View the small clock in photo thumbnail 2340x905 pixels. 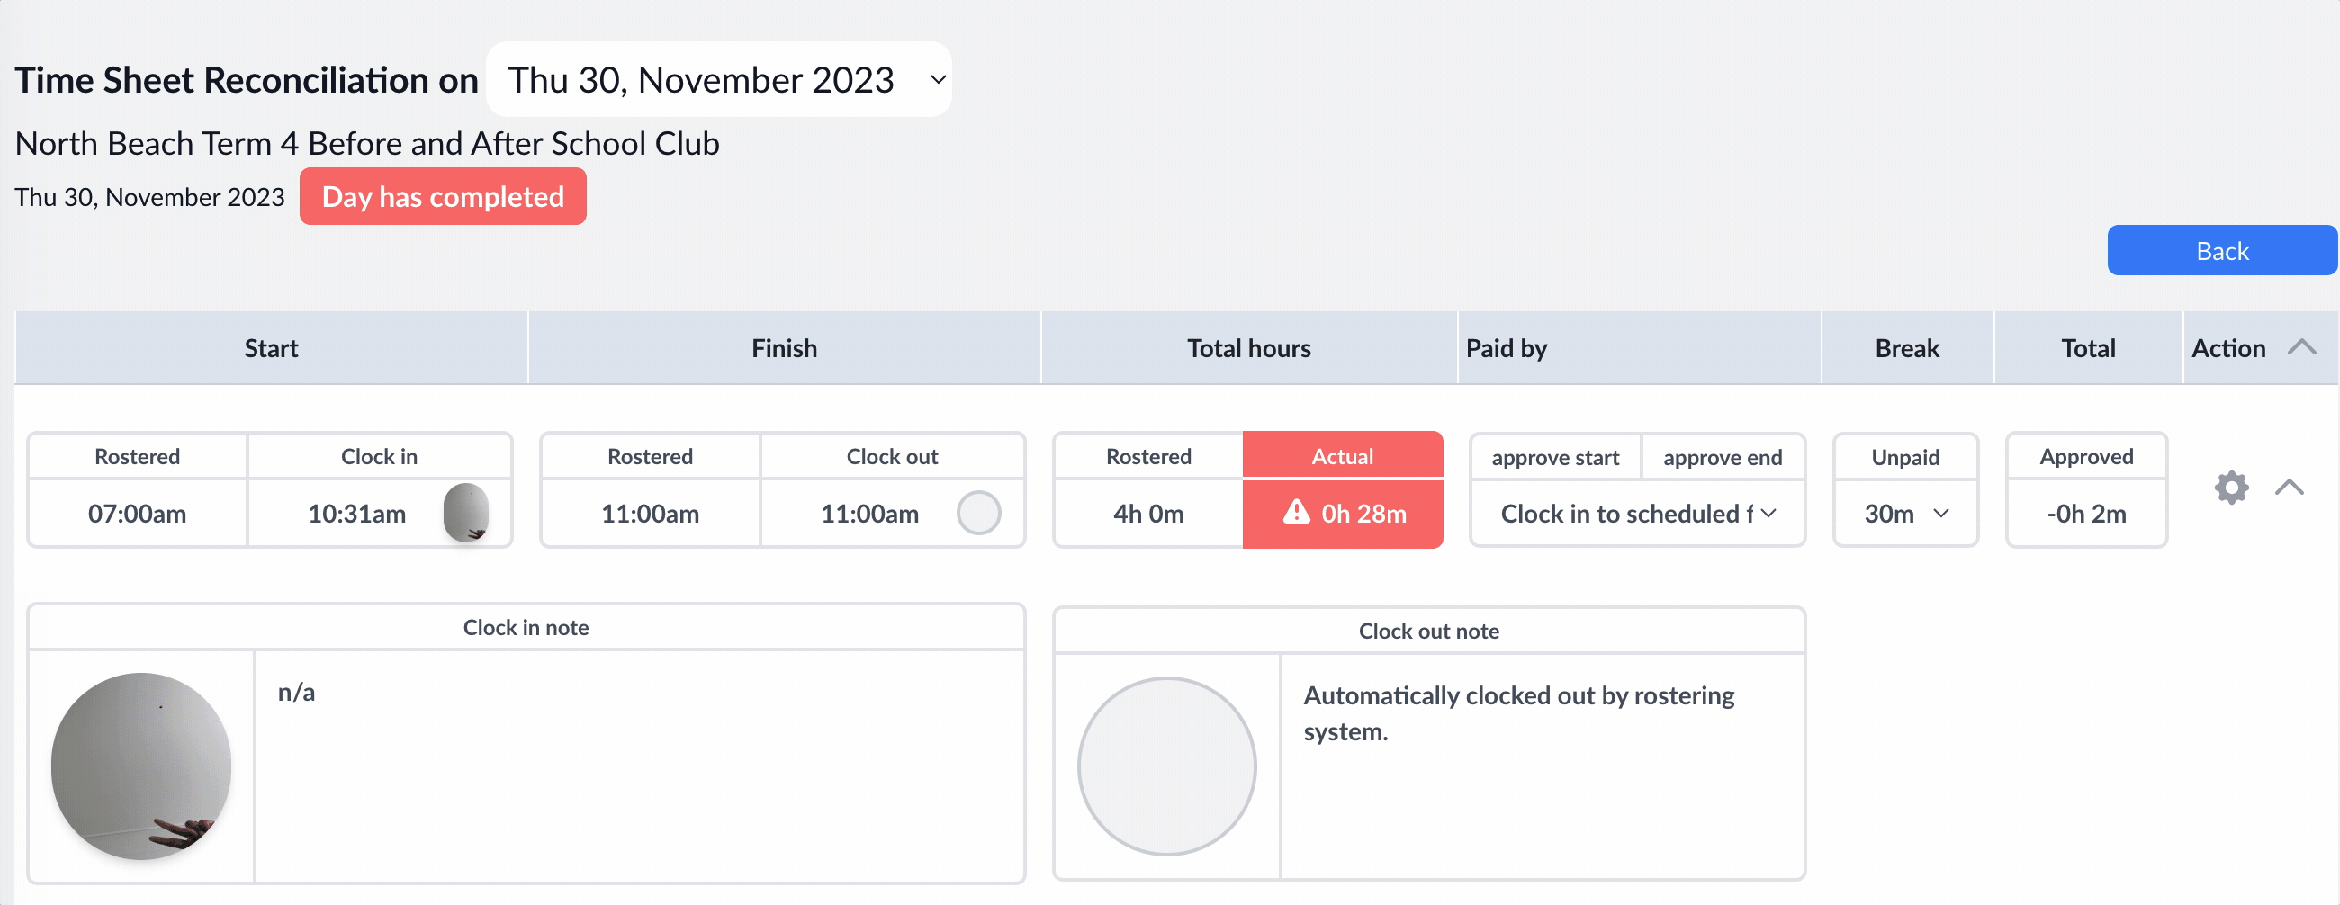click(466, 512)
